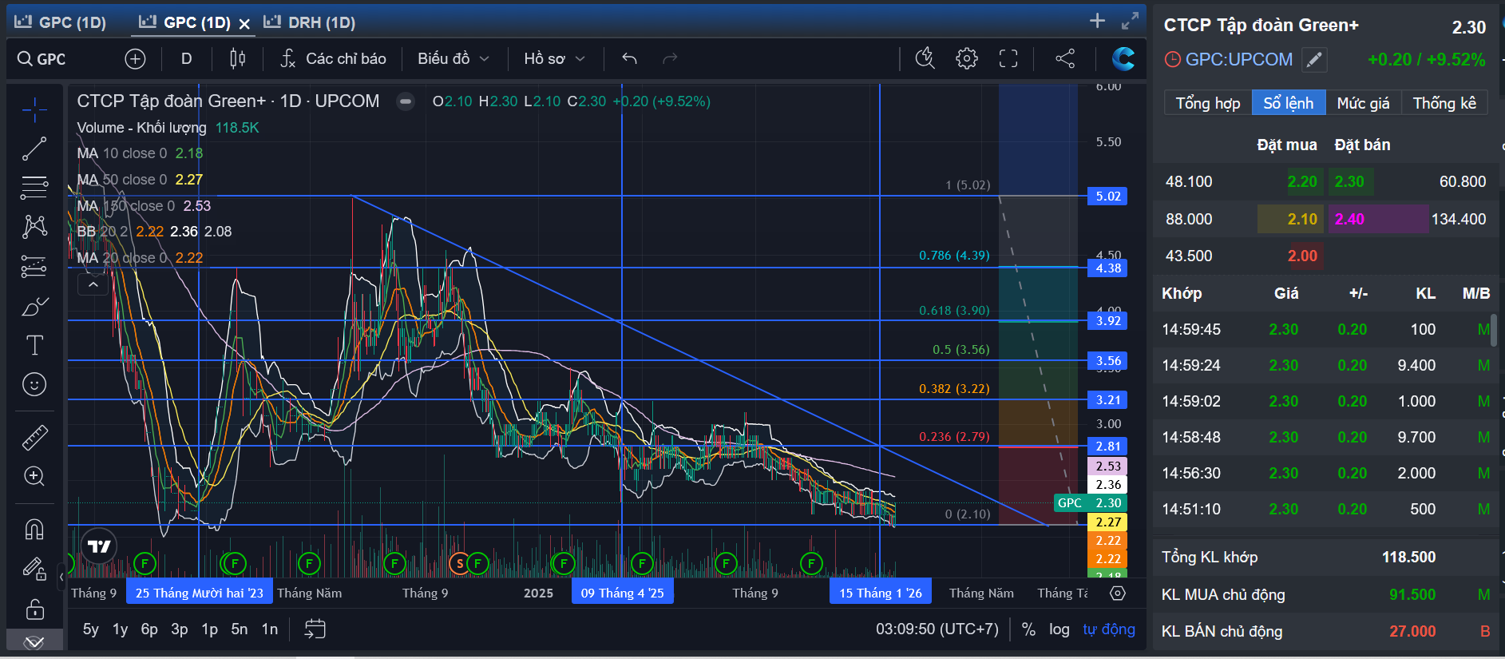Expand the Biểu đồ dropdown
Viewport: 1505px width, 659px height.
453,58
